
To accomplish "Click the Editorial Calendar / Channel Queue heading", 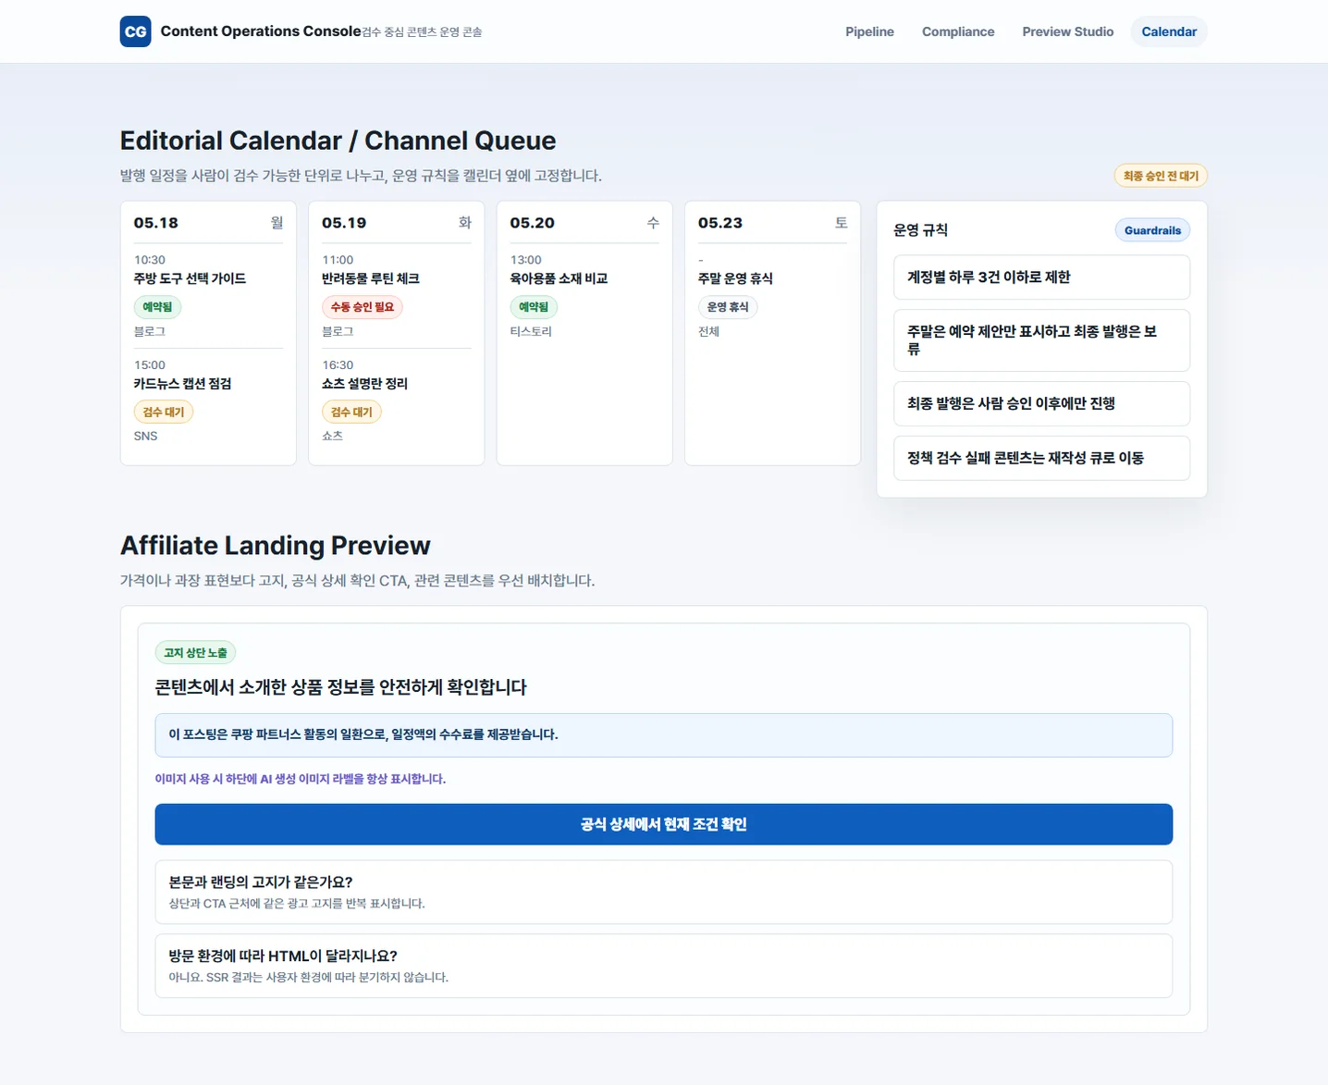I will pos(338,141).
